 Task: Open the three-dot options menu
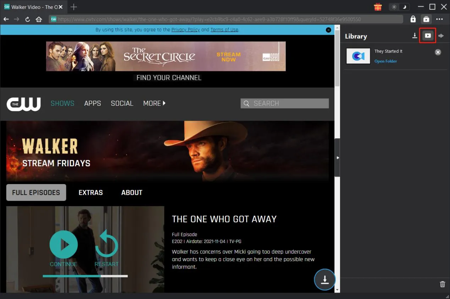click(439, 19)
